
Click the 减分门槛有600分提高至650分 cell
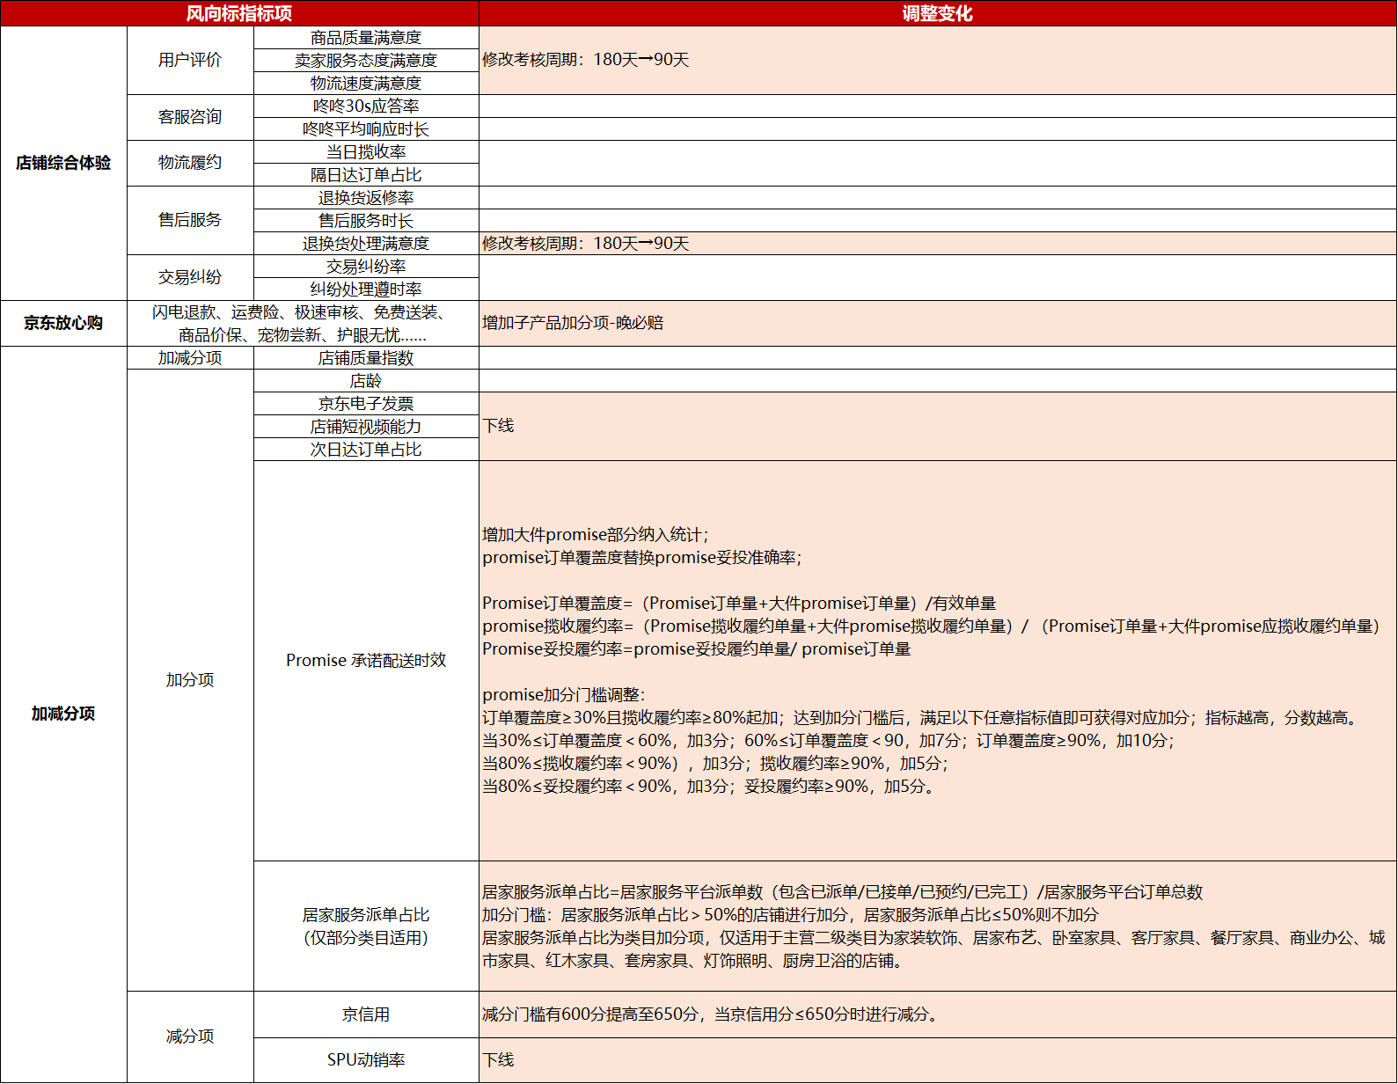(938, 1014)
